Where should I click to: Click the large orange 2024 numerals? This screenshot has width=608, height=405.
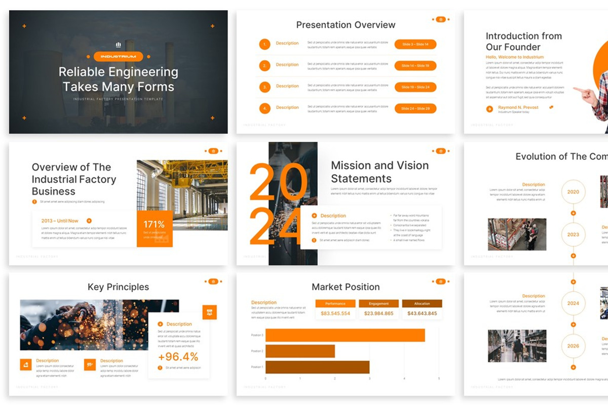pyautogui.click(x=278, y=205)
